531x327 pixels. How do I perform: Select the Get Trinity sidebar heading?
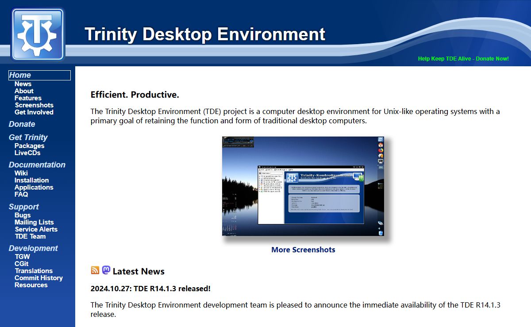pos(28,137)
